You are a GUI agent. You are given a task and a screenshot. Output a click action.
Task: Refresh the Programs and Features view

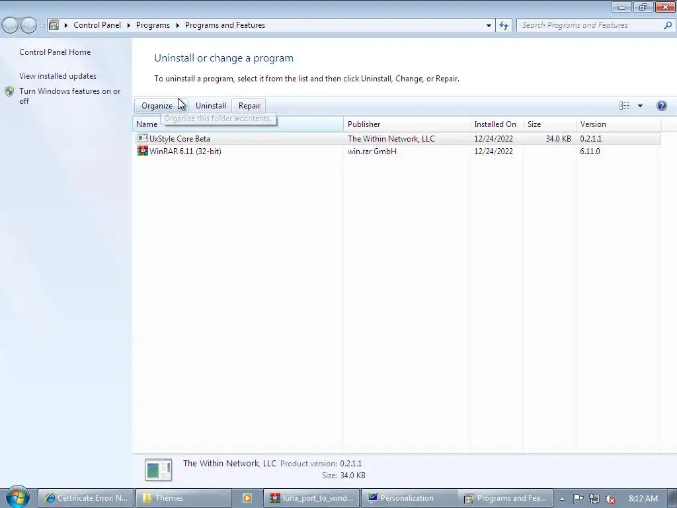503,25
